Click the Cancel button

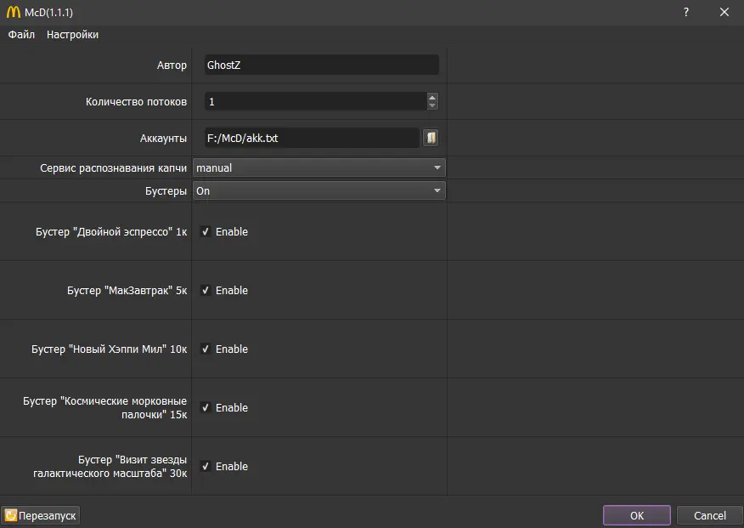click(709, 515)
